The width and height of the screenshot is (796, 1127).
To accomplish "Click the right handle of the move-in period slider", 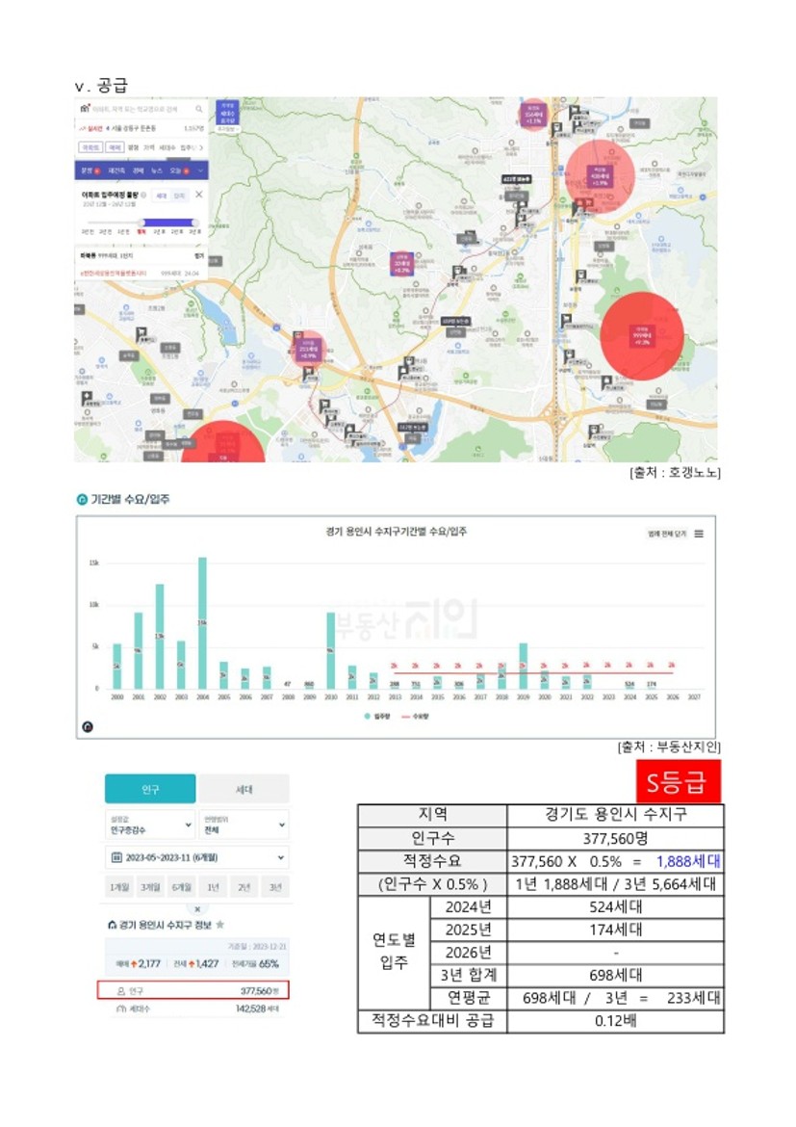I will (194, 223).
